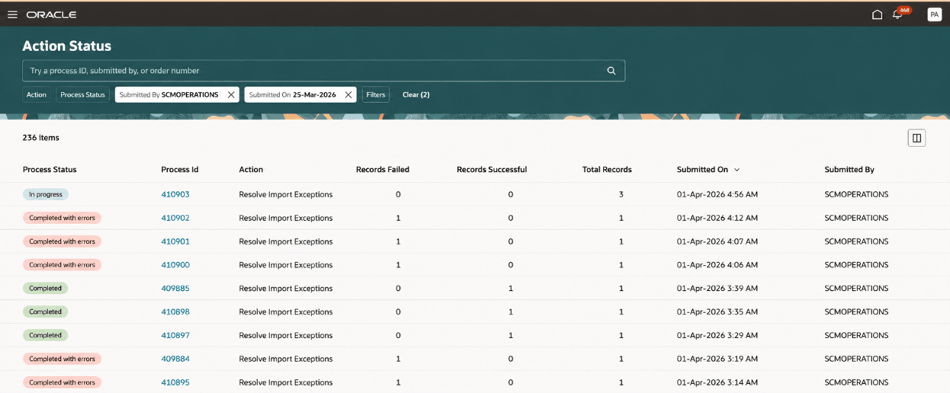Click the Process Status column header
This screenshot has width=950, height=393.
(50, 170)
